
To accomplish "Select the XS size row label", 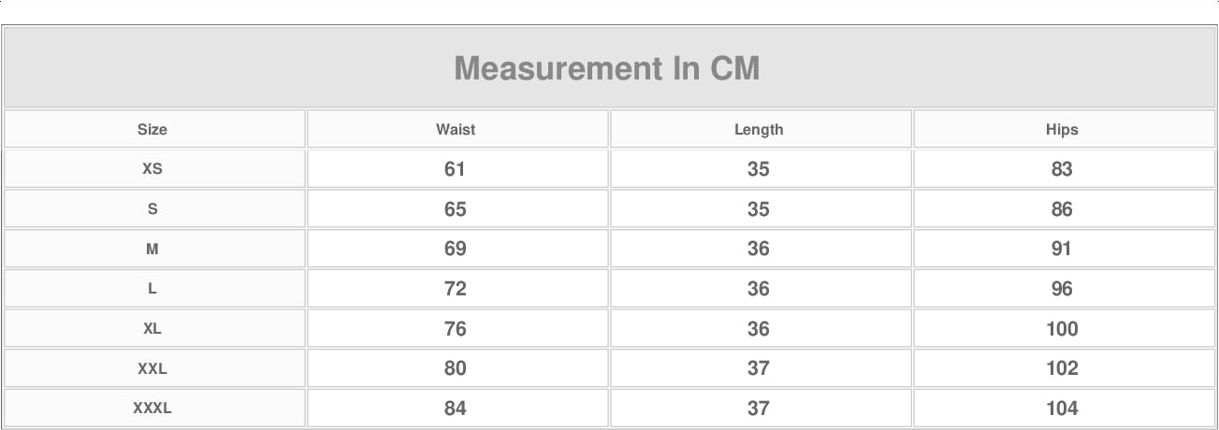I will click(x=152, y=169).
